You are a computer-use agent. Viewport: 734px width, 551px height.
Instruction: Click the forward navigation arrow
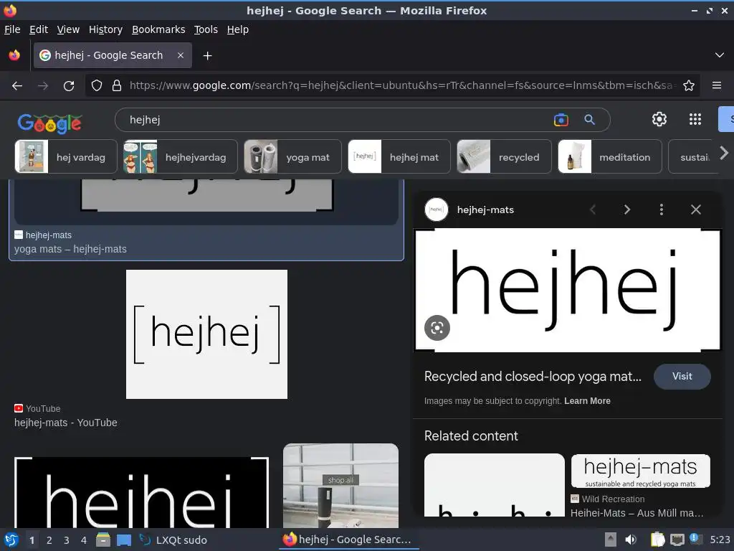point(43,86)
